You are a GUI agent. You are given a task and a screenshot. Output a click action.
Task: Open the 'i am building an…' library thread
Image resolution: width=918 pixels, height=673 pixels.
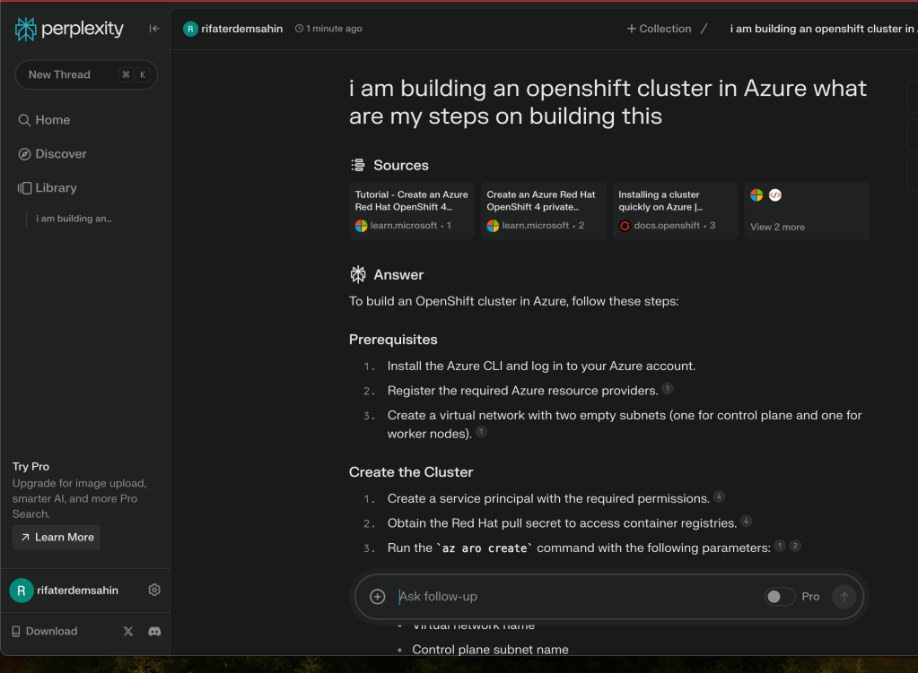(x=74, y=218)
